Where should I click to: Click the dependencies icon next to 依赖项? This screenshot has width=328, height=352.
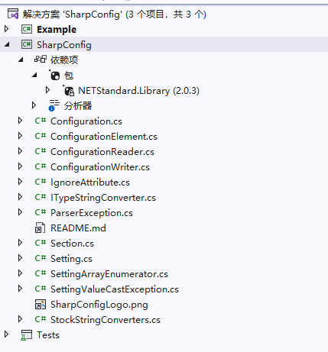pyautogui.click(x=41, y=60)
